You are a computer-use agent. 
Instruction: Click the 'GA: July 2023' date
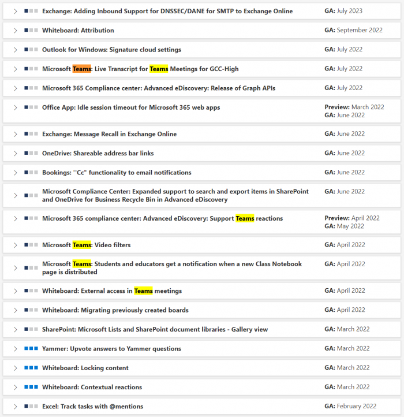pyautogui.click(x=343, y=11)
